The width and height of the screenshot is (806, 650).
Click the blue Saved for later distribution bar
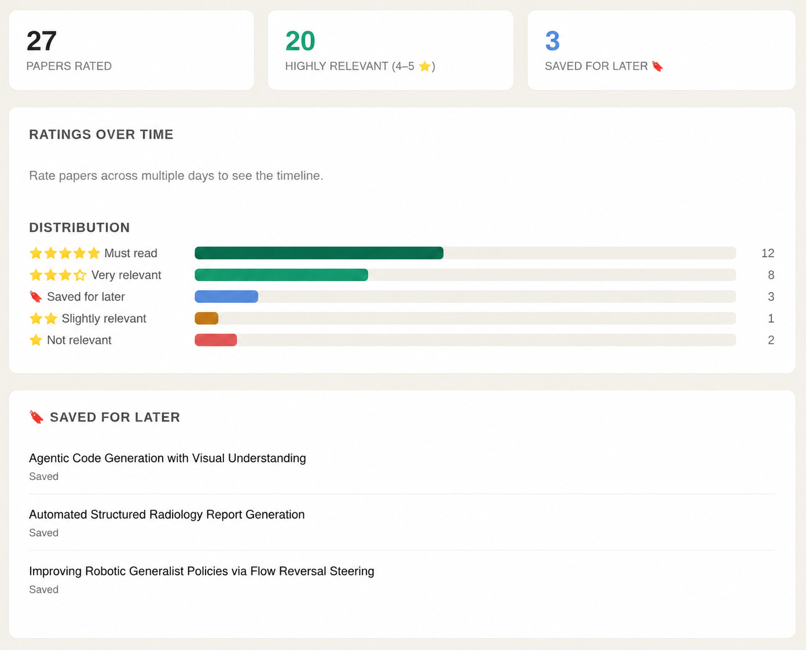[x=226, y=296]
